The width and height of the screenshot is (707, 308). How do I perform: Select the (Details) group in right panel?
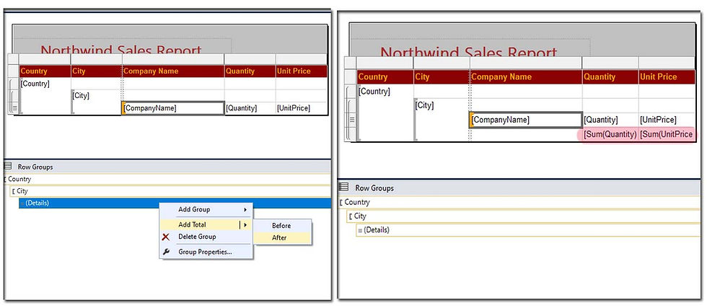[x=528, y=230]
